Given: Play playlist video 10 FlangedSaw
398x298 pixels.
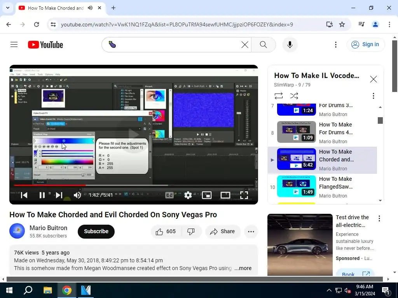Looking at the screenshot, I should [322, 187].
